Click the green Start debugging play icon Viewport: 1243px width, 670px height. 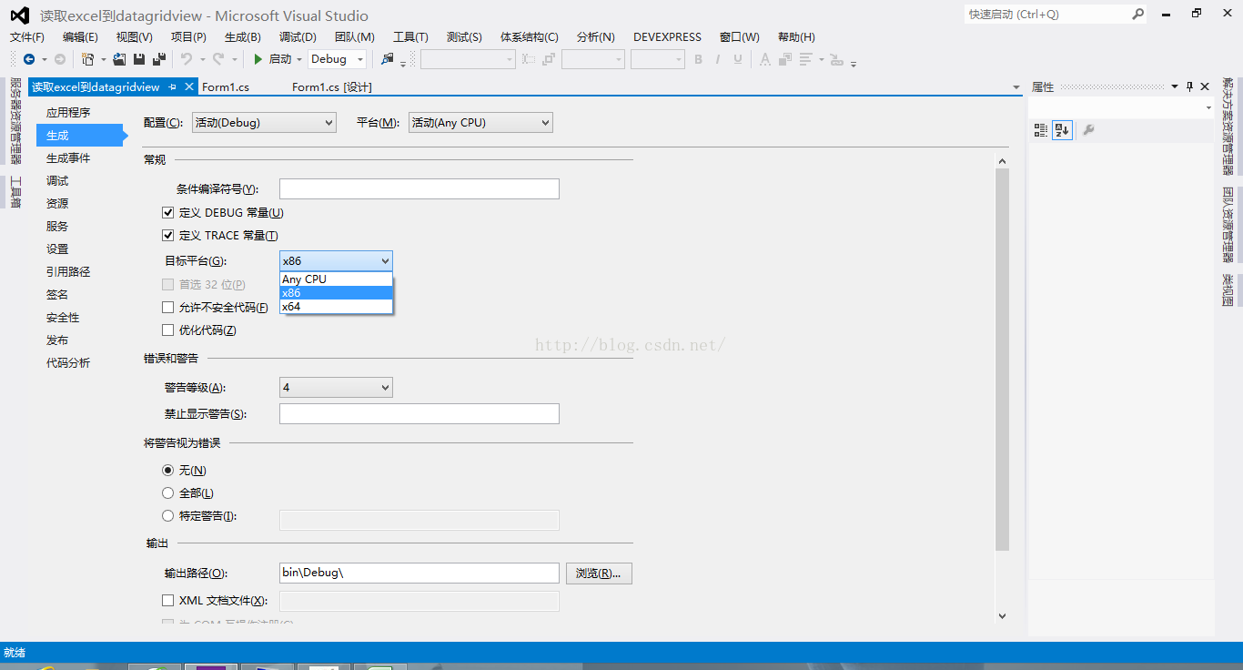point(258,59)
